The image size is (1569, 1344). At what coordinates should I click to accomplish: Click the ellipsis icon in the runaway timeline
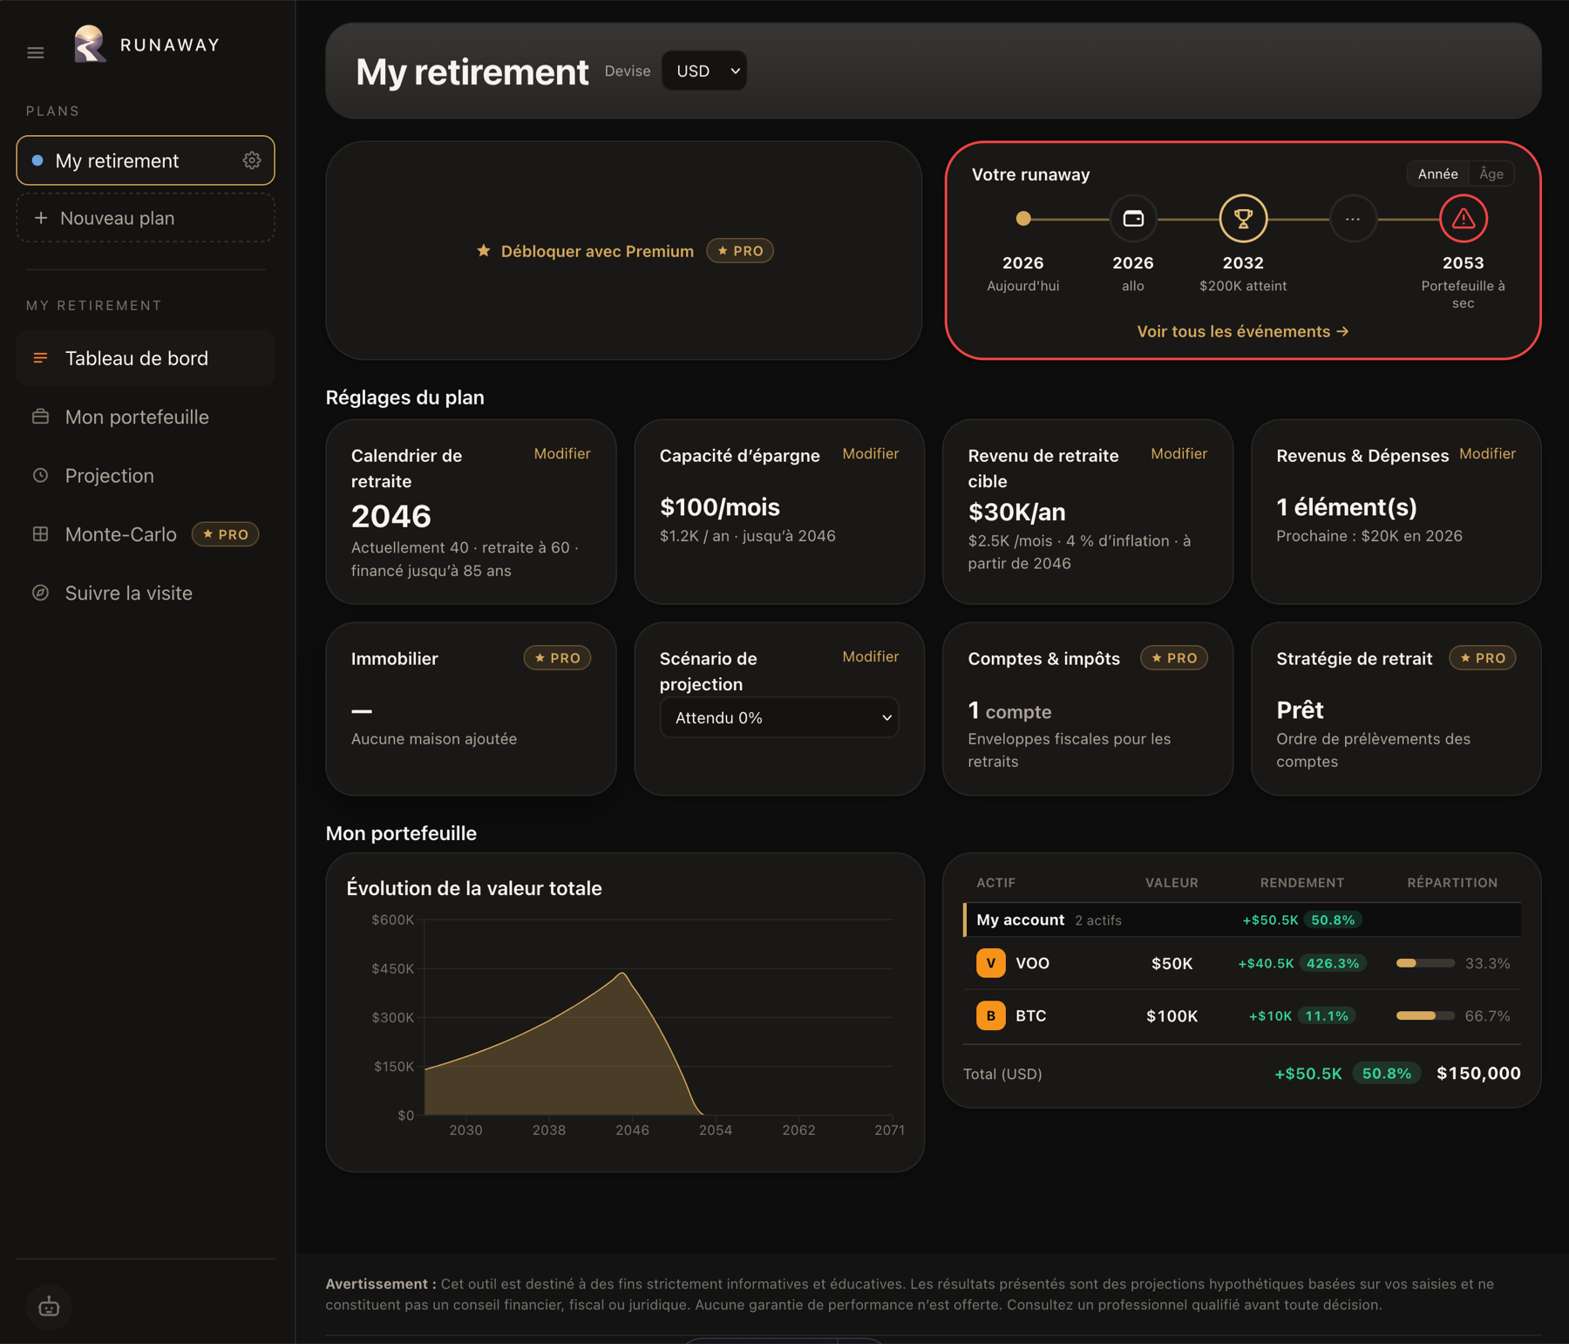pyautogui.click(x=1353, y=219)
